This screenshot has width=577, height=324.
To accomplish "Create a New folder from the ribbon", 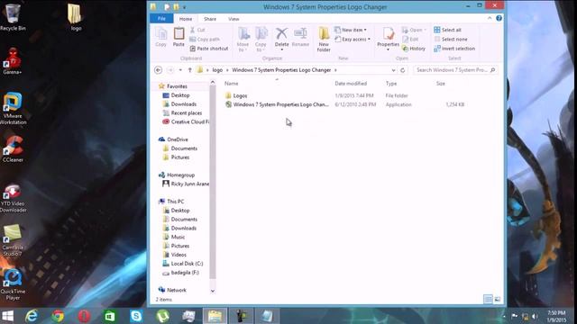I will click(x=324, y=40).
